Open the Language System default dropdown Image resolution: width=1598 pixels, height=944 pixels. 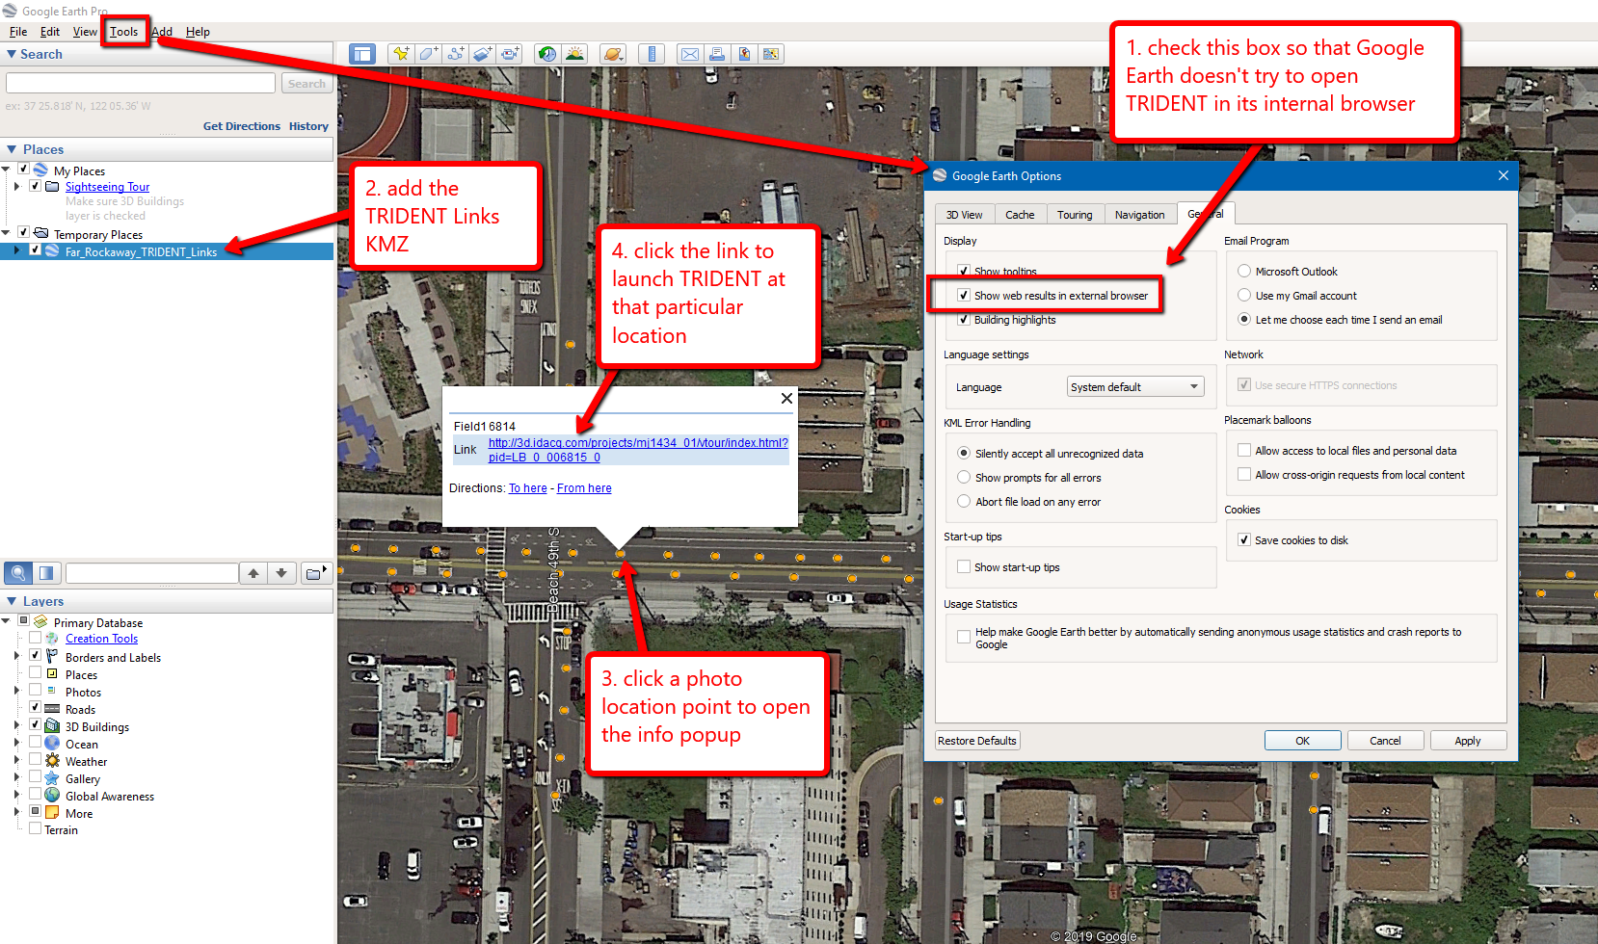(x=1135, y=387)
